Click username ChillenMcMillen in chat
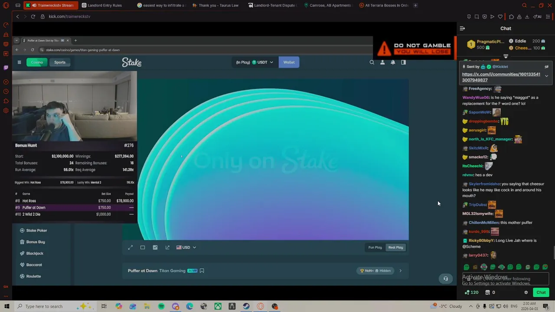This screenshot has width=555, height=312. click(483, 223)
